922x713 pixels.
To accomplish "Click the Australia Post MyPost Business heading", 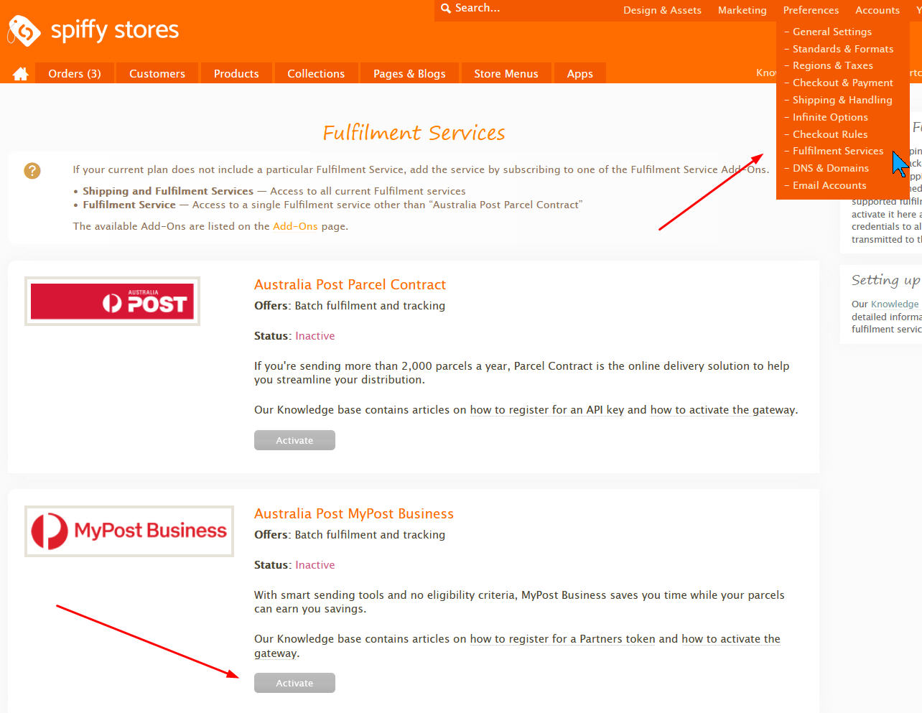I will 354,513.
